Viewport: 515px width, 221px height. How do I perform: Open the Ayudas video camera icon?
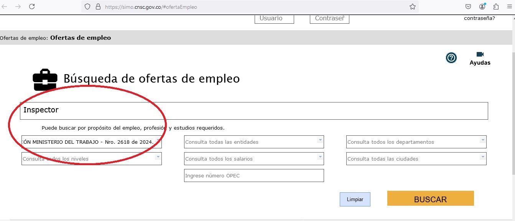pos(480,55)
